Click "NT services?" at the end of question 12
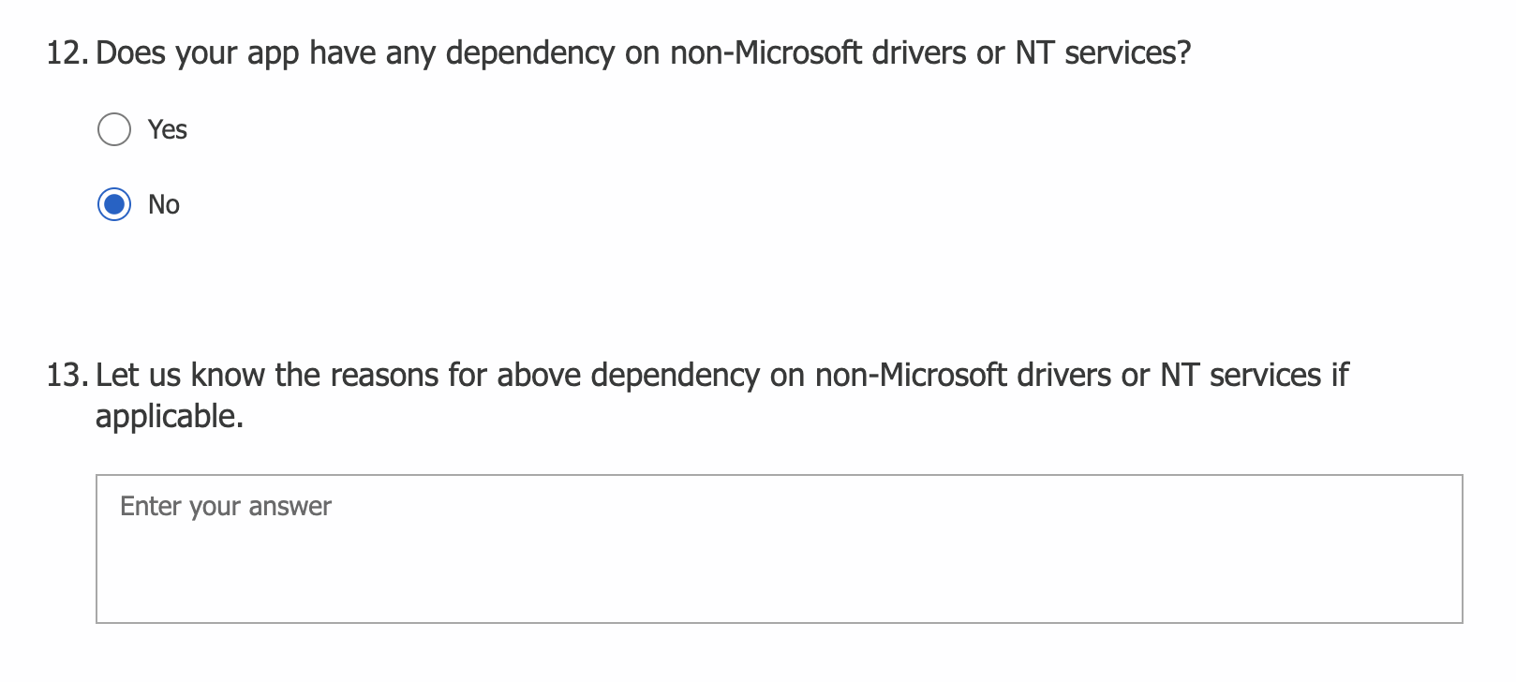The height and width of the screenshot is (682, 1516). [1104, 53]
